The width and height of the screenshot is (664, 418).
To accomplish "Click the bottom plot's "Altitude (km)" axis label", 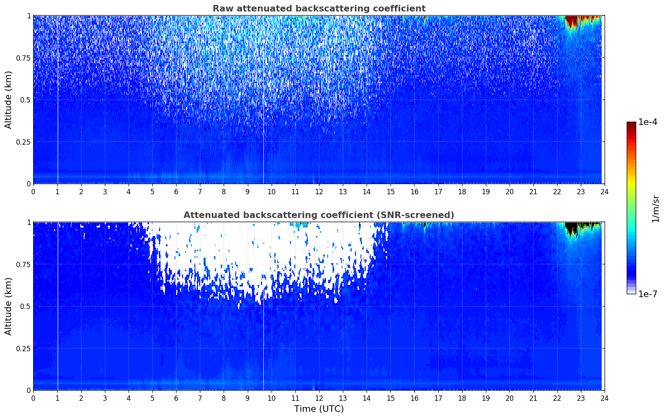I will tap(9, 306).
